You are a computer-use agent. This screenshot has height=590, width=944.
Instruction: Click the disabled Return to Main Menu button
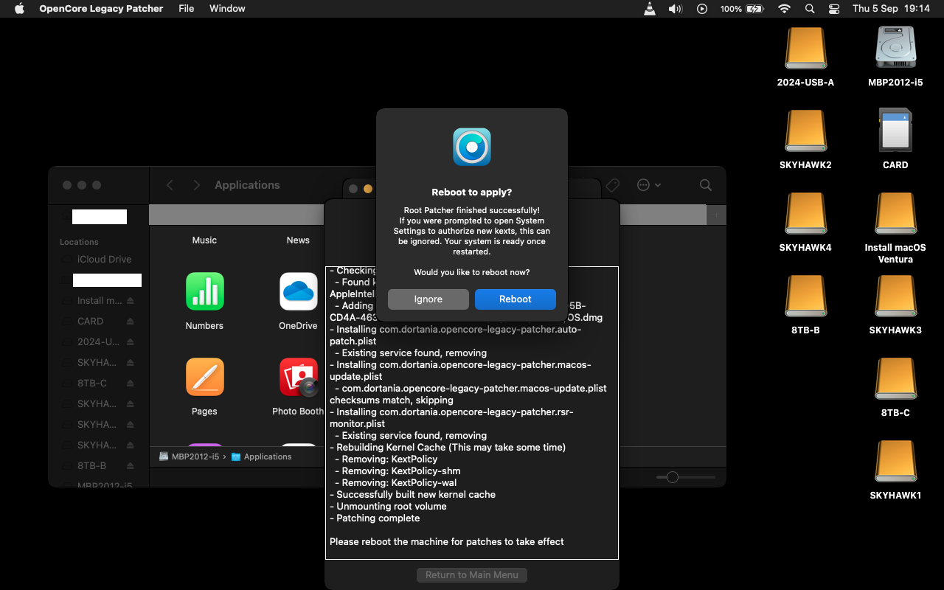tap(472, 575)
